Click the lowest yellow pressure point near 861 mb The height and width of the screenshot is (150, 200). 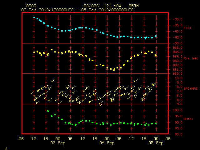click(114, 70)
